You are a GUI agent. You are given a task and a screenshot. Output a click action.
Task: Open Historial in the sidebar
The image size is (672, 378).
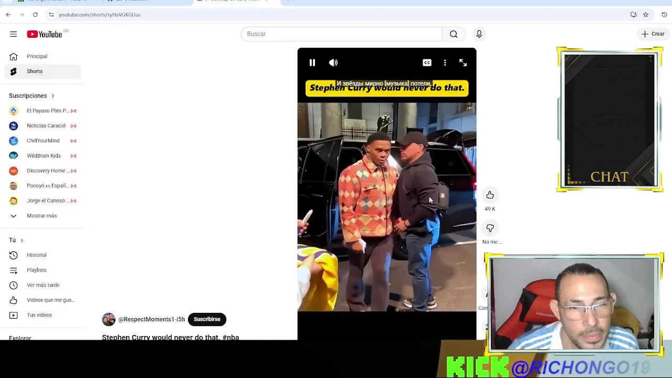[43, 255]
